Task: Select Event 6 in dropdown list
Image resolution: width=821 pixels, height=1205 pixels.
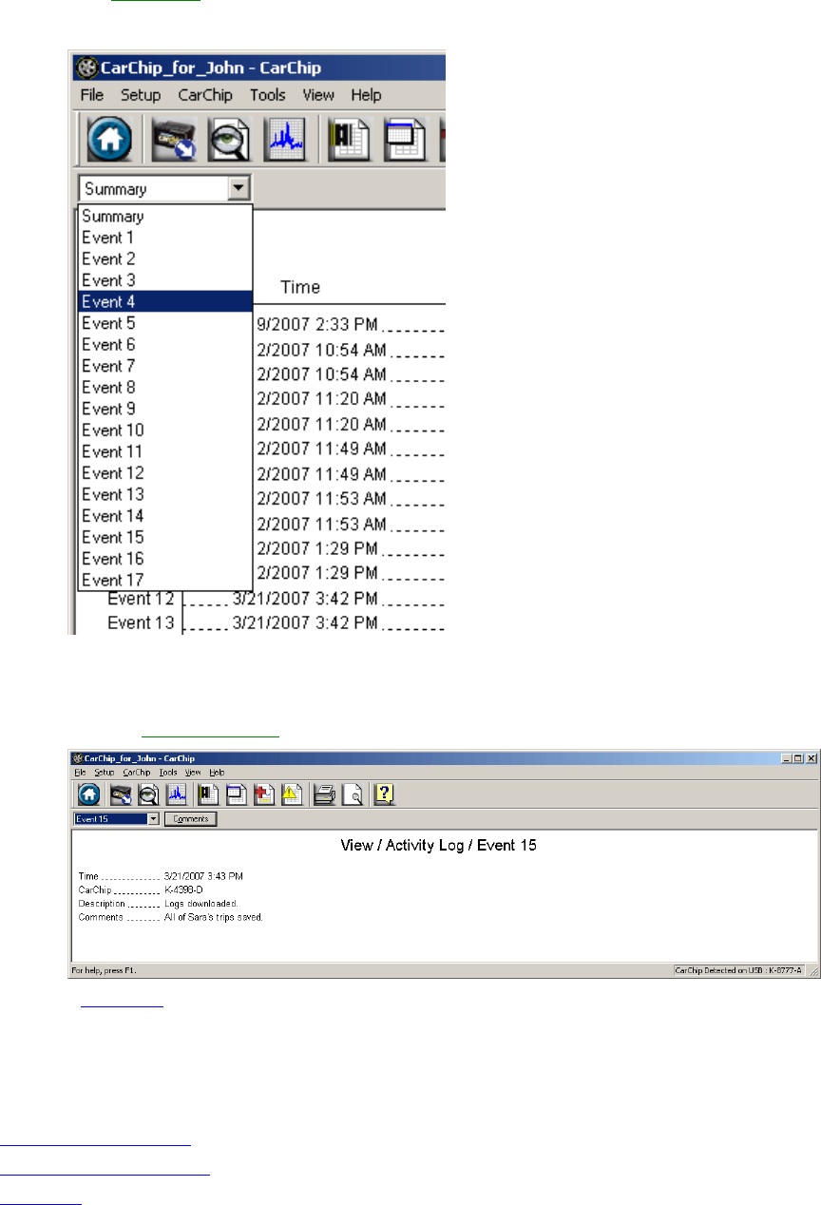Action: point(165,344)
